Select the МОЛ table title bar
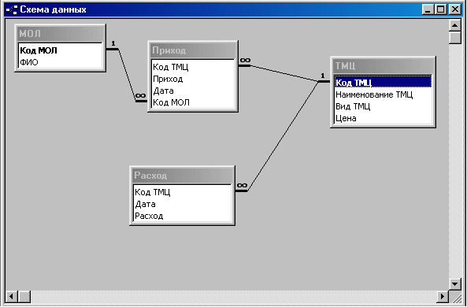This screenshot has height=307, width=467. pos(61,33)
